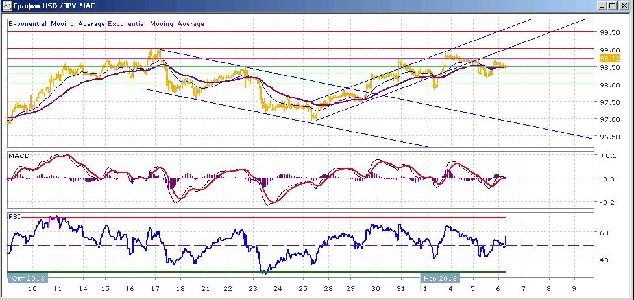Viewport: 634px width, 300px height.
Task: Click date 25 on the time axis
Action: coord(302,289)
